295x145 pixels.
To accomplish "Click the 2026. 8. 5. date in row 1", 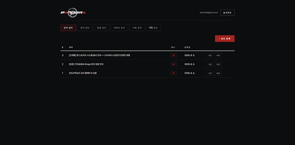I will tap(190, 73).
